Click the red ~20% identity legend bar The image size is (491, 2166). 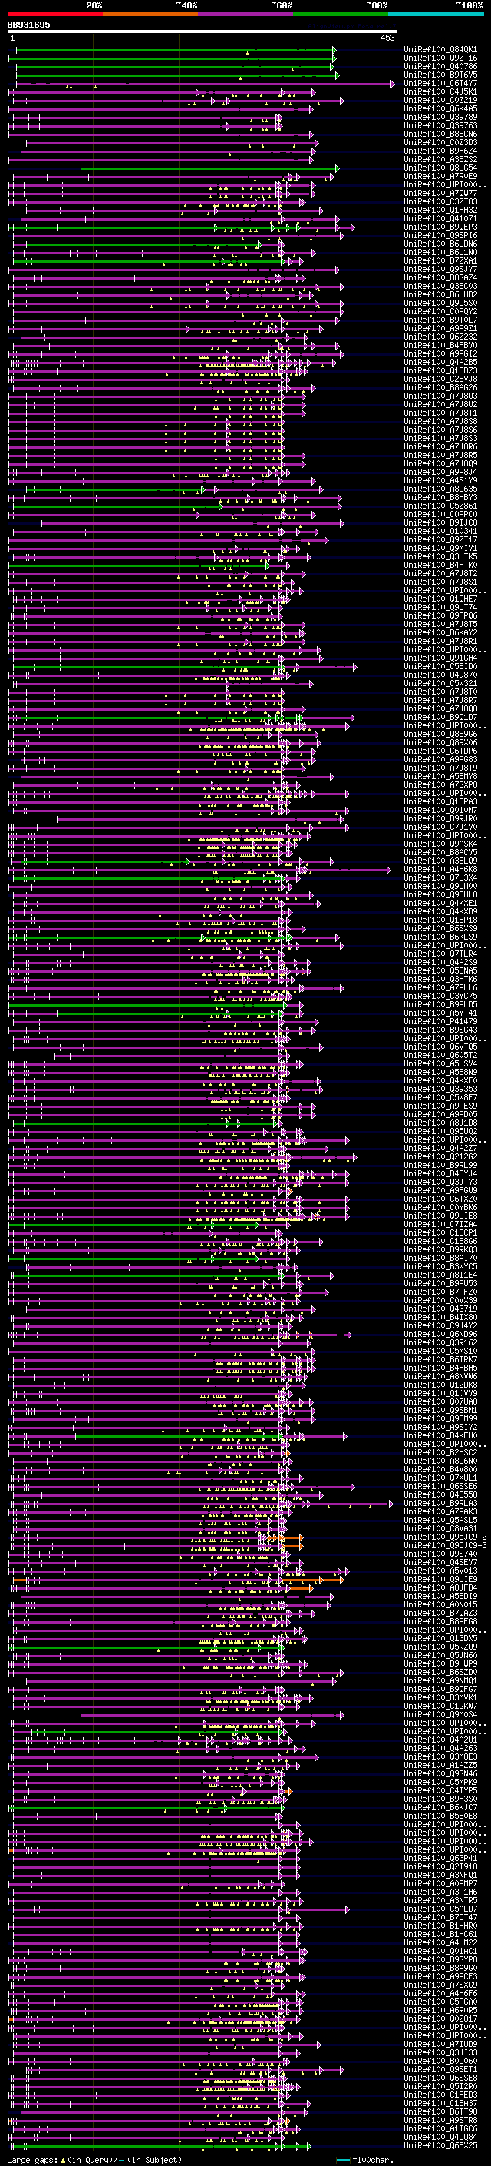click(55, 14)
